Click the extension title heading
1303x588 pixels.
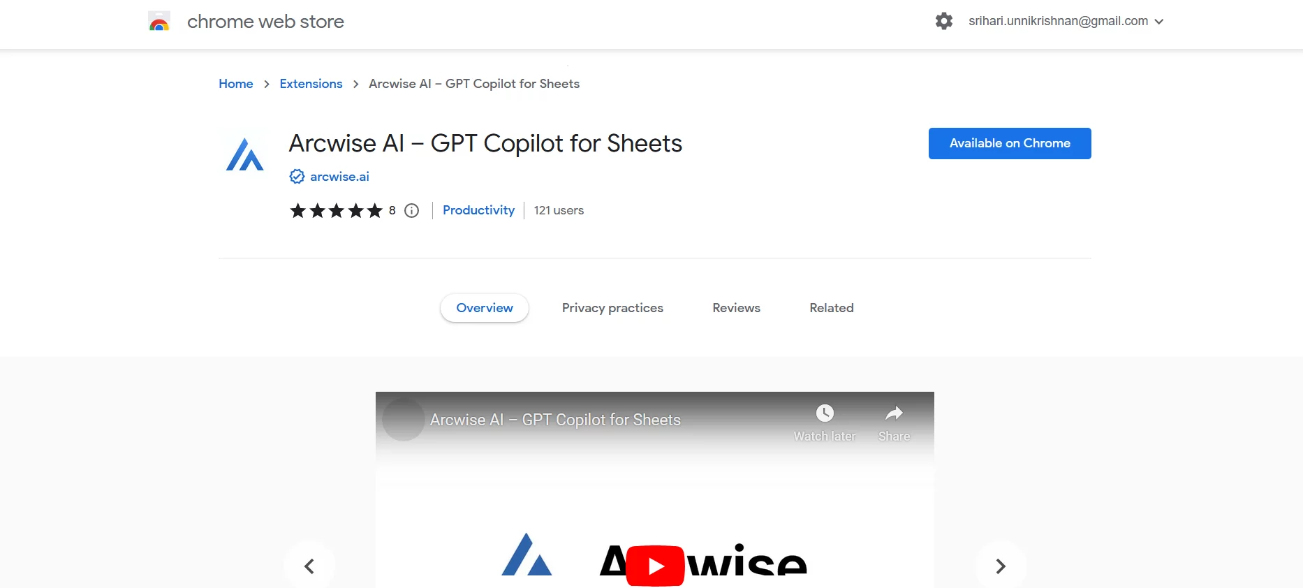(x=485, y=143)
